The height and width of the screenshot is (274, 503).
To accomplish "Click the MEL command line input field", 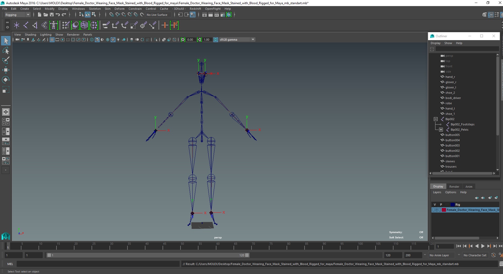I will click(98, 264).
